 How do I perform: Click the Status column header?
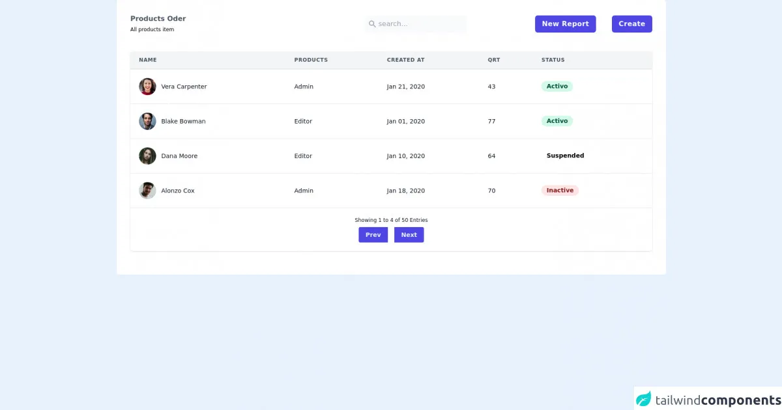tap(553, 60)
